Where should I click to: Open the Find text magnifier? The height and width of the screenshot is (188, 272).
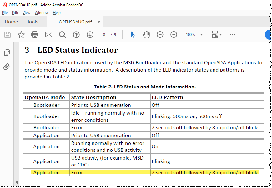63,35
